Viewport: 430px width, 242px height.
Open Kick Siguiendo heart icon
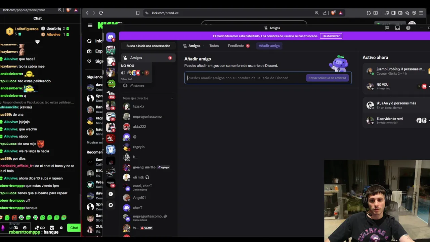point(89,61)
